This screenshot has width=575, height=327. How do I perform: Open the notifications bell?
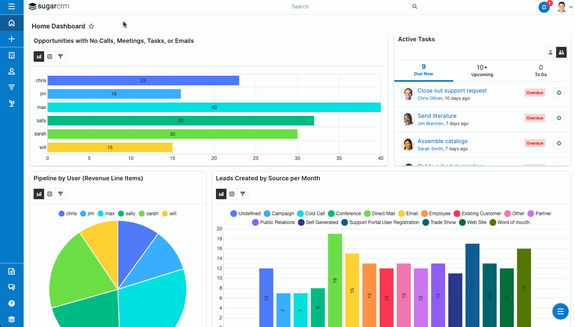click(x=544, y=7)
